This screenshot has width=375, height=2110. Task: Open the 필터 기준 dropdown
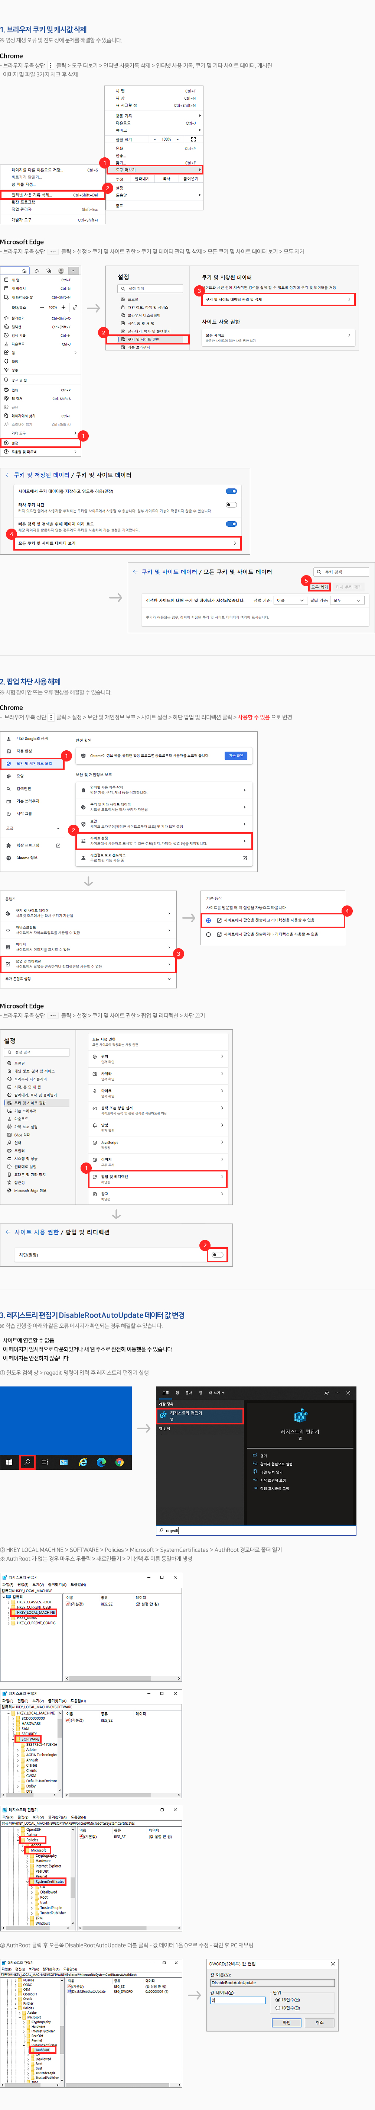(x=346, y=600)
